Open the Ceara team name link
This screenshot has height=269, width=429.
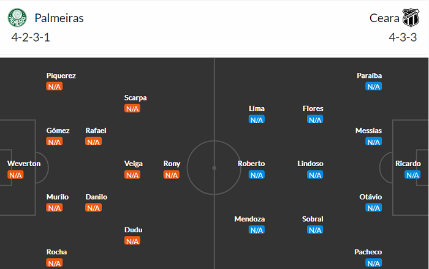(x=384, y=18)
